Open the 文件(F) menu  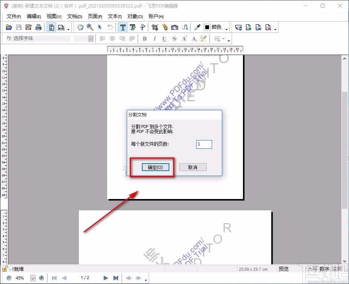coord(14,17)
